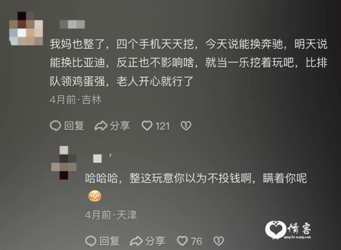Screen dimensions: 341x250
Task: Open the Tianjin replier's avatar
Action: pos(64,163)
